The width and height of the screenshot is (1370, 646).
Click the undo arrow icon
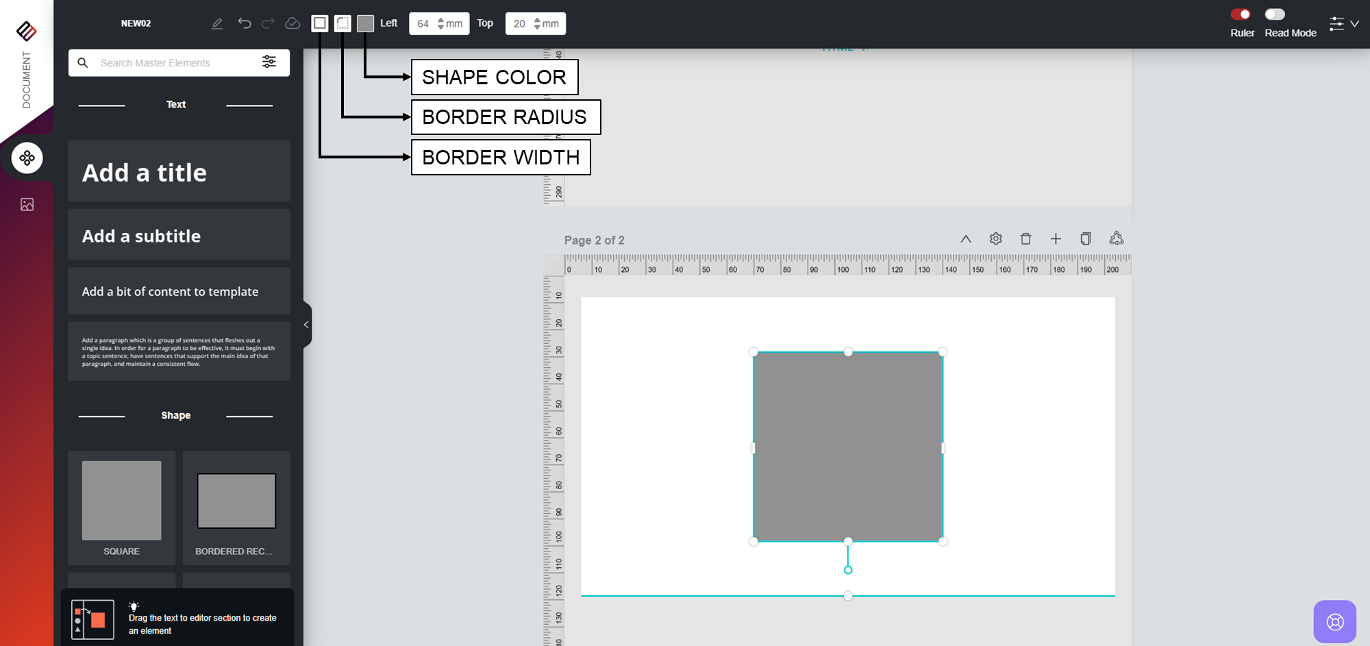[244, 23]
